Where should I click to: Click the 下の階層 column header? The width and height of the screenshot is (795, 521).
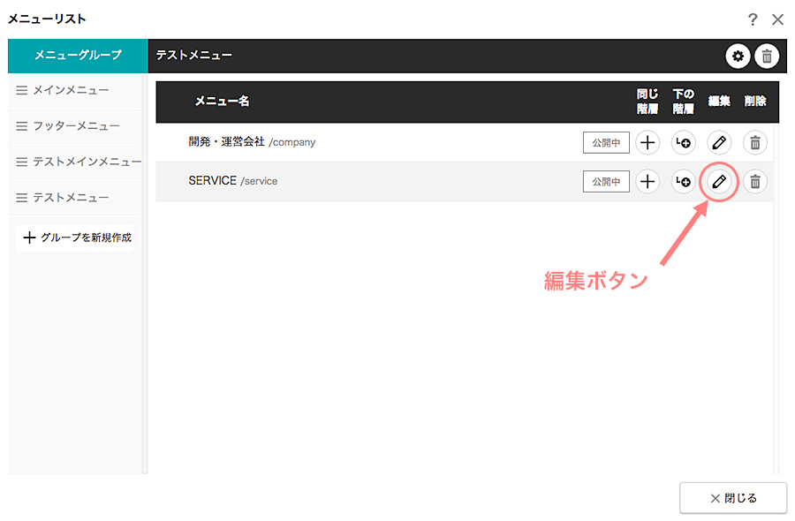coord(683,102)
